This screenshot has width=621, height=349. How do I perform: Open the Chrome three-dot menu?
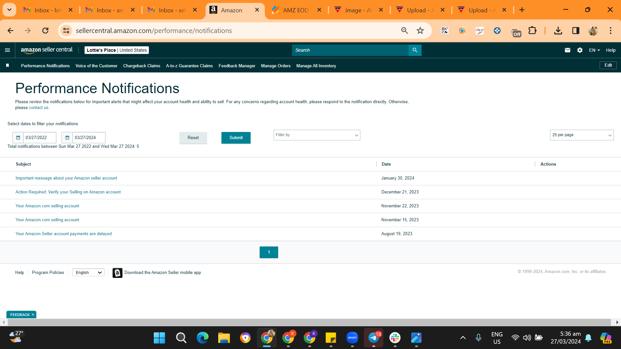611,31
